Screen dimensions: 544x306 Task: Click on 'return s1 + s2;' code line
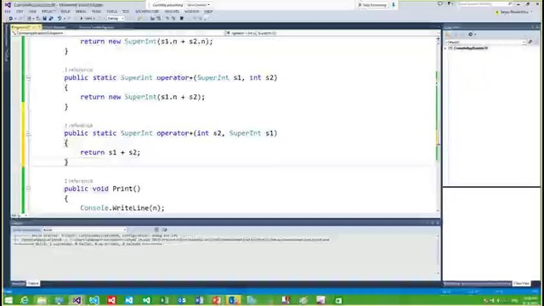tap(110, 153)
